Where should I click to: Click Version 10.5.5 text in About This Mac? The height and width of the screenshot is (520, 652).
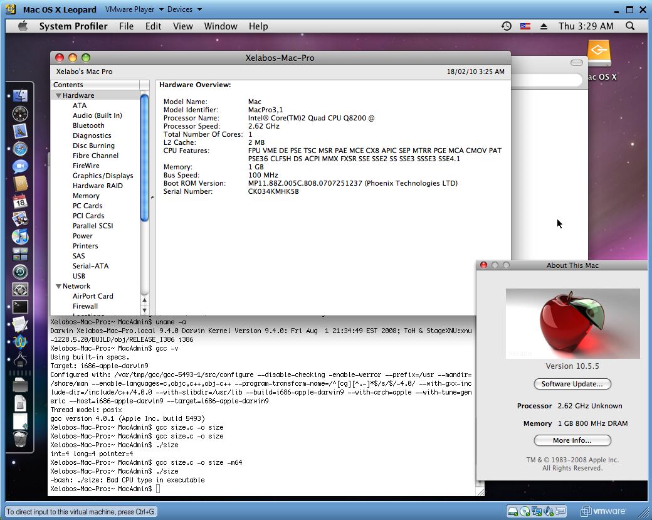tap(572, 366)
